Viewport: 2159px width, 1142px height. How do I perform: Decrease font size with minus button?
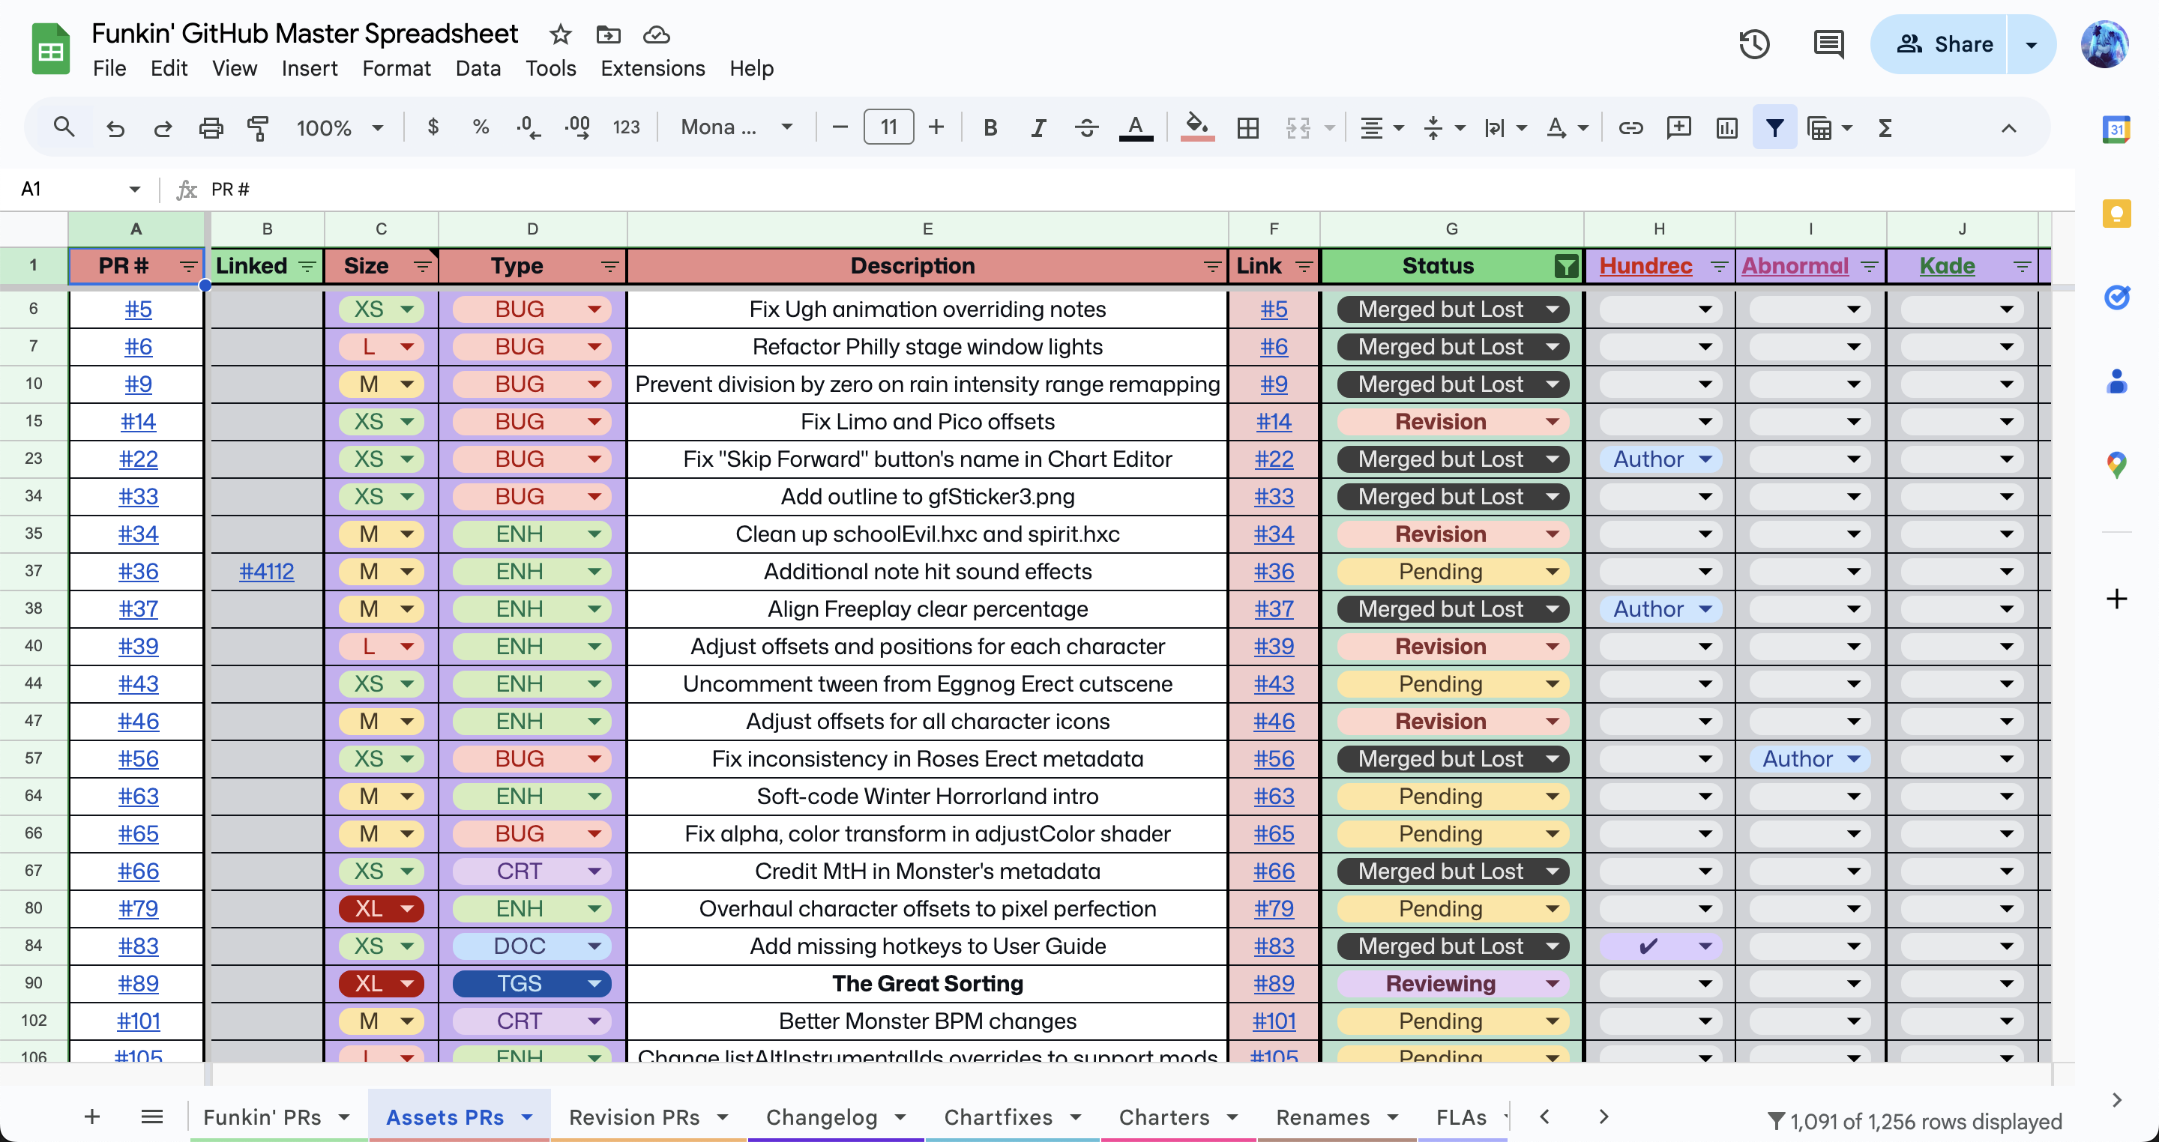(x=840, y=127)
